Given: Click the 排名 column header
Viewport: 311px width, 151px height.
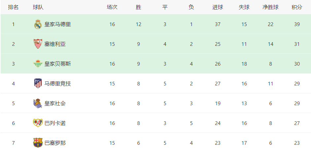Looking at the screenshot, I should click(13, 7).
